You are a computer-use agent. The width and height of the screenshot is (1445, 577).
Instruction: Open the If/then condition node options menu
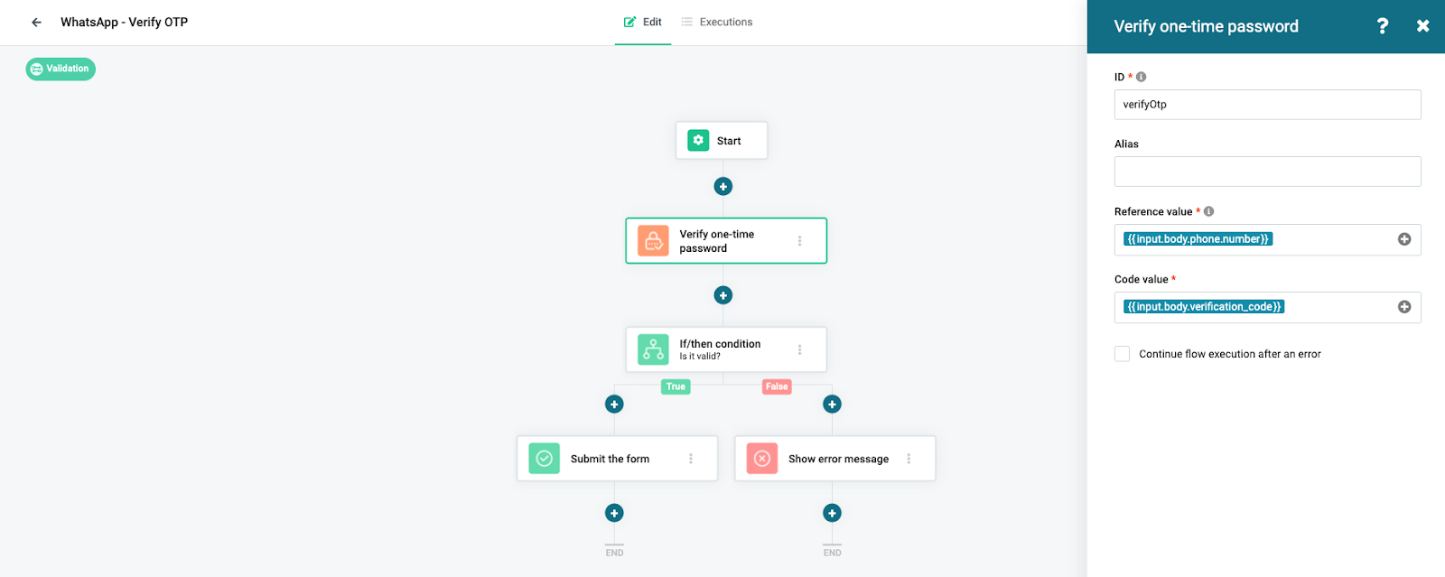tap(799, 349)
